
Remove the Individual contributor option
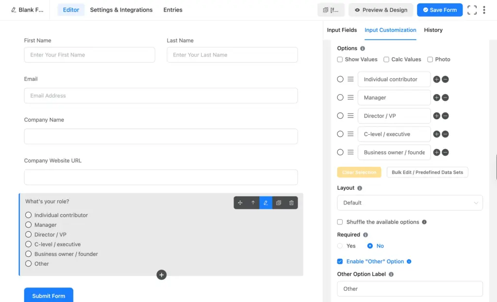pyautogui.click(x=446, y=79)
